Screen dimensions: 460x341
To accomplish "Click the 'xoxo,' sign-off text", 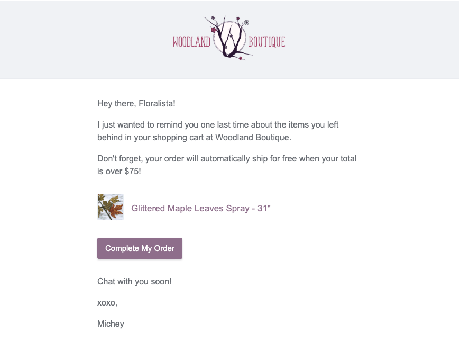I will click(x=107, y=303).
